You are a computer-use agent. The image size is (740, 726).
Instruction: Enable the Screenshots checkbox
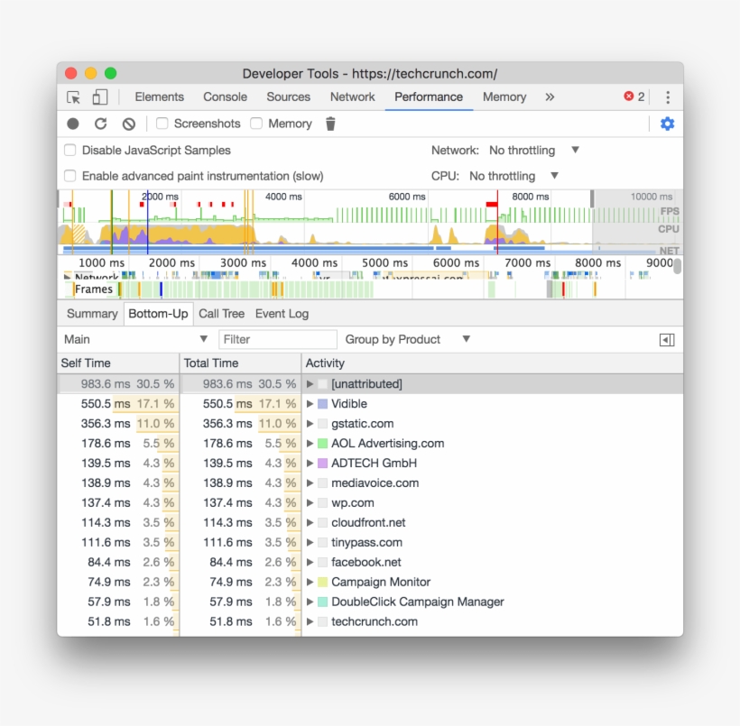point(162,124)
